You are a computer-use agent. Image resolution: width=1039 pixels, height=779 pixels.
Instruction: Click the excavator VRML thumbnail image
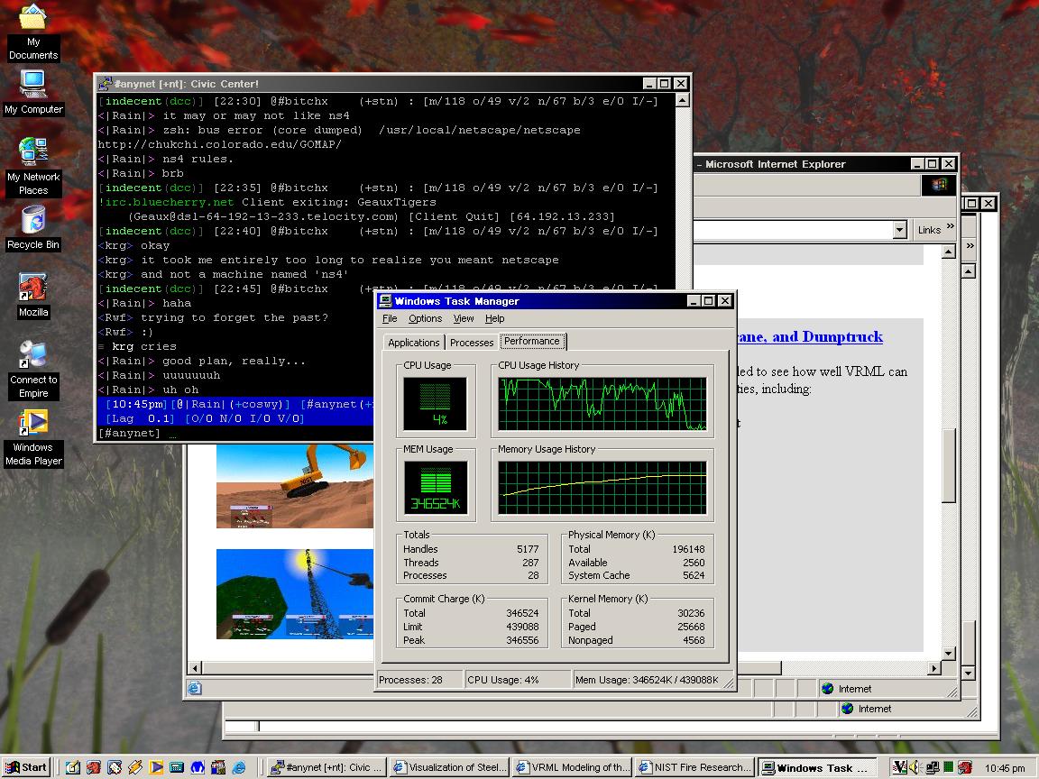pyautogui.click(x=295, y=486)
